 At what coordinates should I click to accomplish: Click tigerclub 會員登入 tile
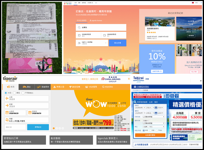[x=113, y=140]
